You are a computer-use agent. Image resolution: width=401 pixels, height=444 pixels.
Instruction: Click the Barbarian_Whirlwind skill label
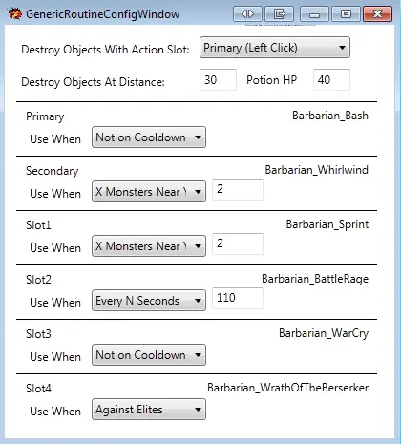click(317, 170)
